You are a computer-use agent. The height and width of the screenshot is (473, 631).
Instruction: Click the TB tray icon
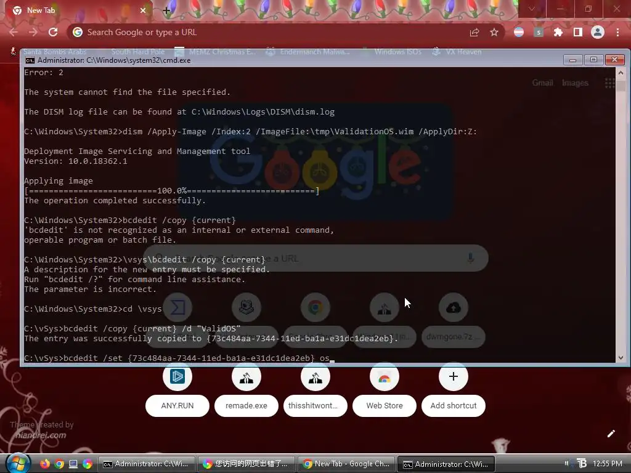coord(582,463)
